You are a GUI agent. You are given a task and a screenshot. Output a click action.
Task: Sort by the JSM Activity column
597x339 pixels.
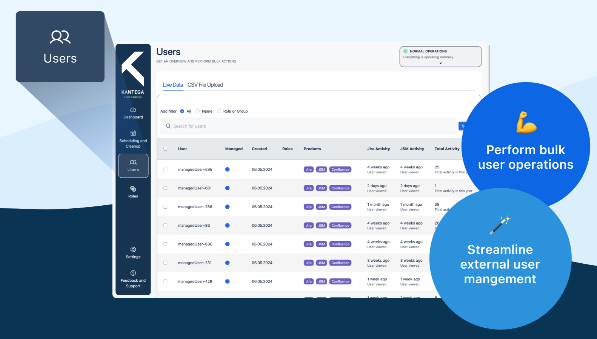pyautogui.click(x=412, y=149)
